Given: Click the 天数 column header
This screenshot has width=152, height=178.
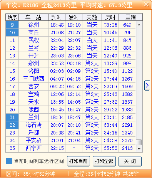Looking at the screenshot, I should click(92, 17).
